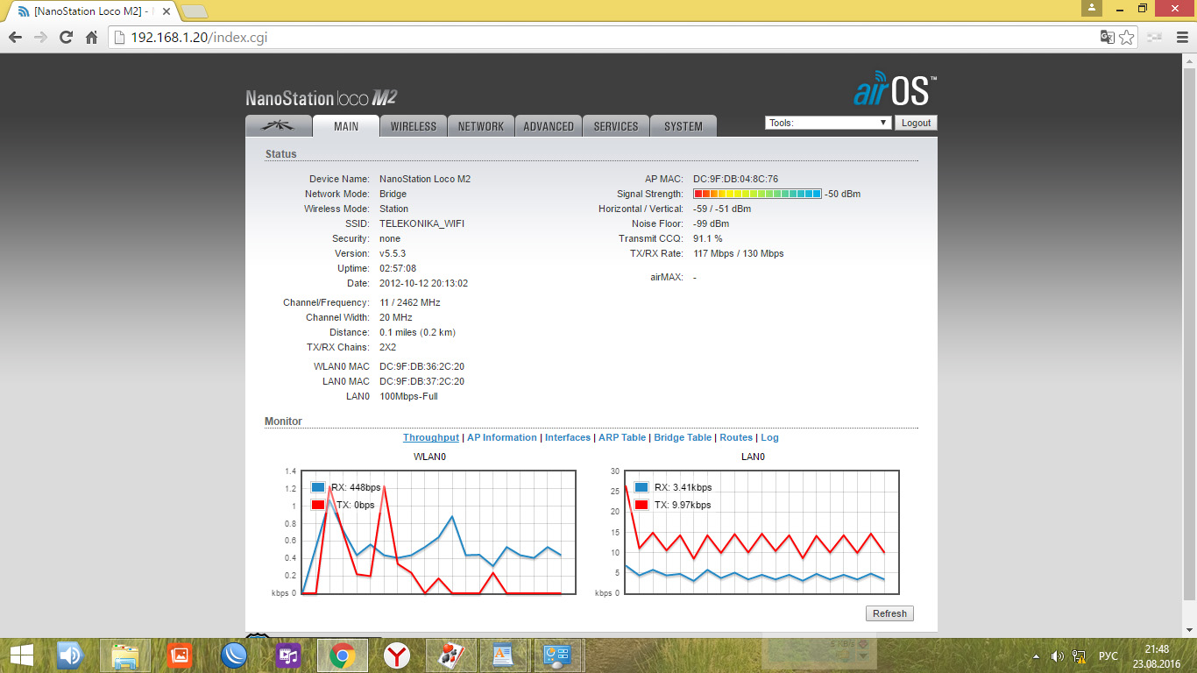Open the SYSTEM tab

coord(683,126)
